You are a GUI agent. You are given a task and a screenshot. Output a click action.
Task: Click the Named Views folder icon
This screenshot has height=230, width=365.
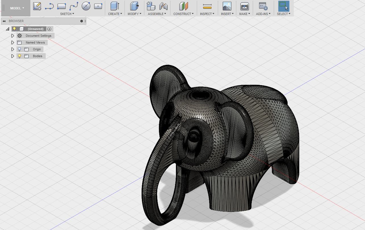20,42
